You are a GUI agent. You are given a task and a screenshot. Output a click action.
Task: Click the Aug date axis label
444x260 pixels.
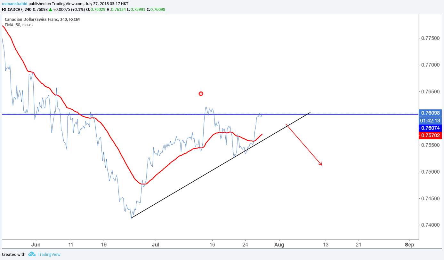coord(279,245)
